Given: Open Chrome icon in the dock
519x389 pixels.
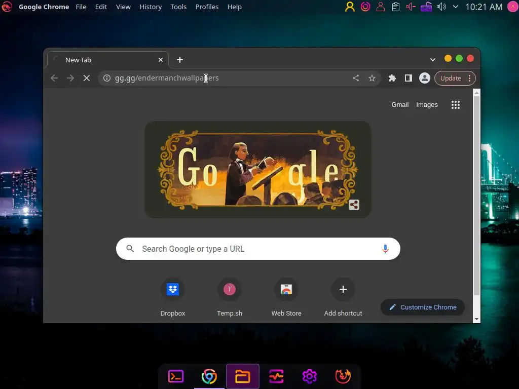Looking at the screenshot, I should (209, 376).
